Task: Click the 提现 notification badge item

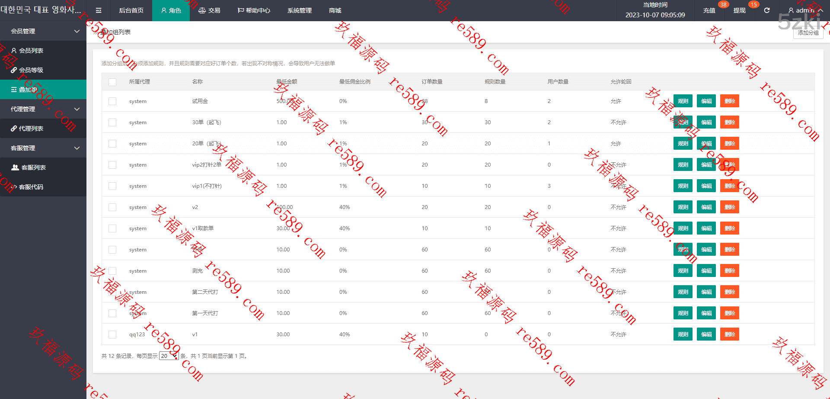Action: point(740,10)
